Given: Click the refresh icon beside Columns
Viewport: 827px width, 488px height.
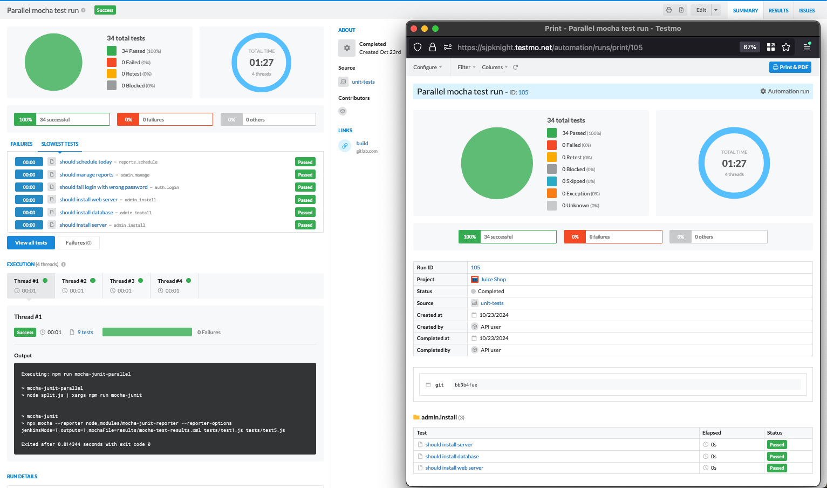Looking at the screenshot, I should (515, 67).
